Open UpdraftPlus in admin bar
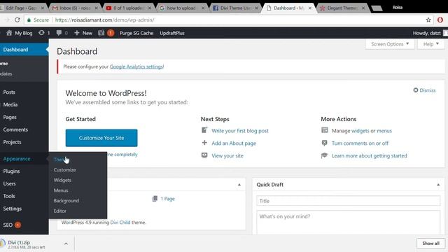The height and width of the screenshot is (252, 448). click(172, 33)
